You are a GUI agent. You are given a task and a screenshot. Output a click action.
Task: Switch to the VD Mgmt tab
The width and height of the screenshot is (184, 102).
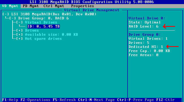click(10, 6)
